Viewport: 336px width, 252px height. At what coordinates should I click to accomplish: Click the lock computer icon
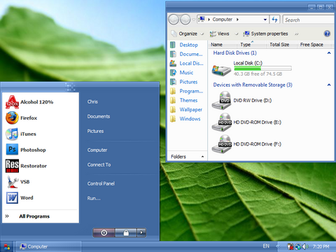126,232
